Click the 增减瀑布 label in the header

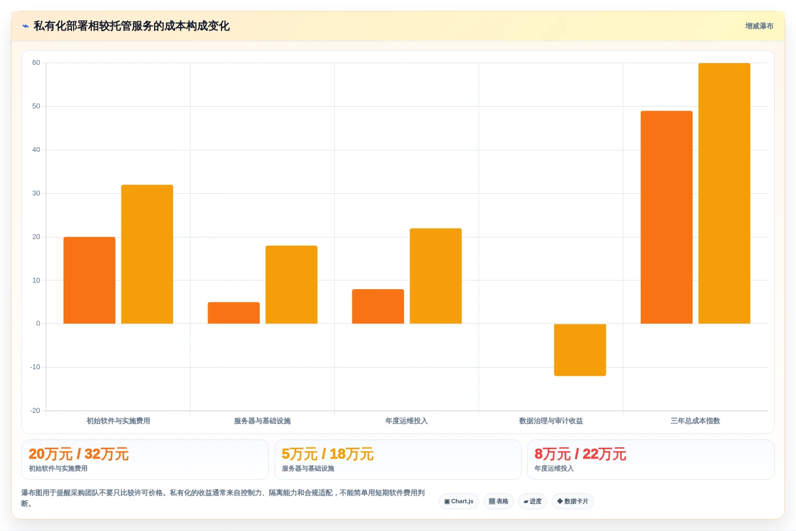pyautogui.click(x=759, y=26)
